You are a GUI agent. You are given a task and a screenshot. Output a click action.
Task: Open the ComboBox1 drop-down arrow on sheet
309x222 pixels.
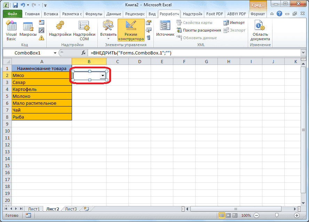pos(103,75)
